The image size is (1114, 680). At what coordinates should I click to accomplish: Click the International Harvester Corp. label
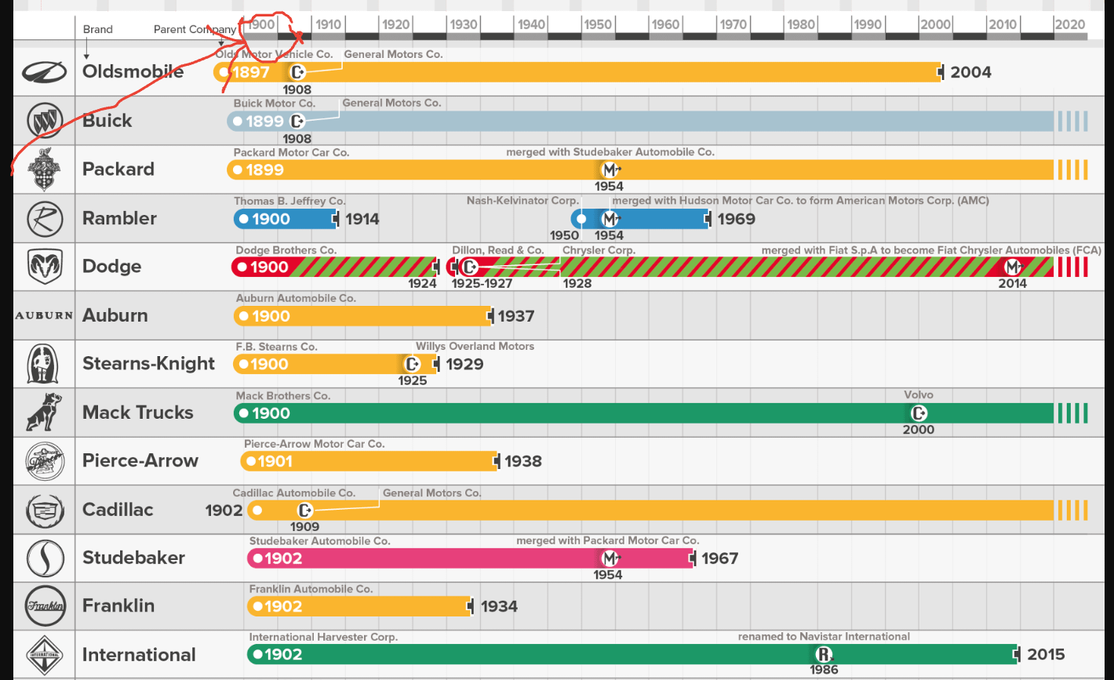pyautogui.click(x=323, y=637)
